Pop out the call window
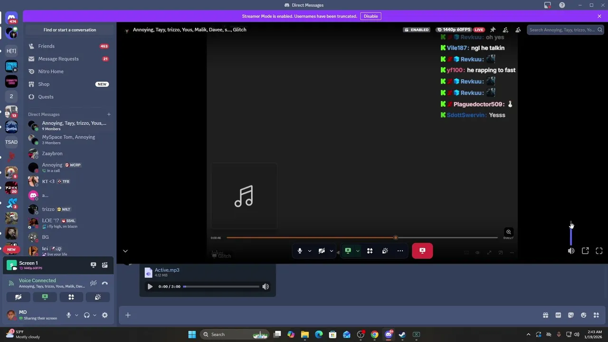 [x=585, y=251]
